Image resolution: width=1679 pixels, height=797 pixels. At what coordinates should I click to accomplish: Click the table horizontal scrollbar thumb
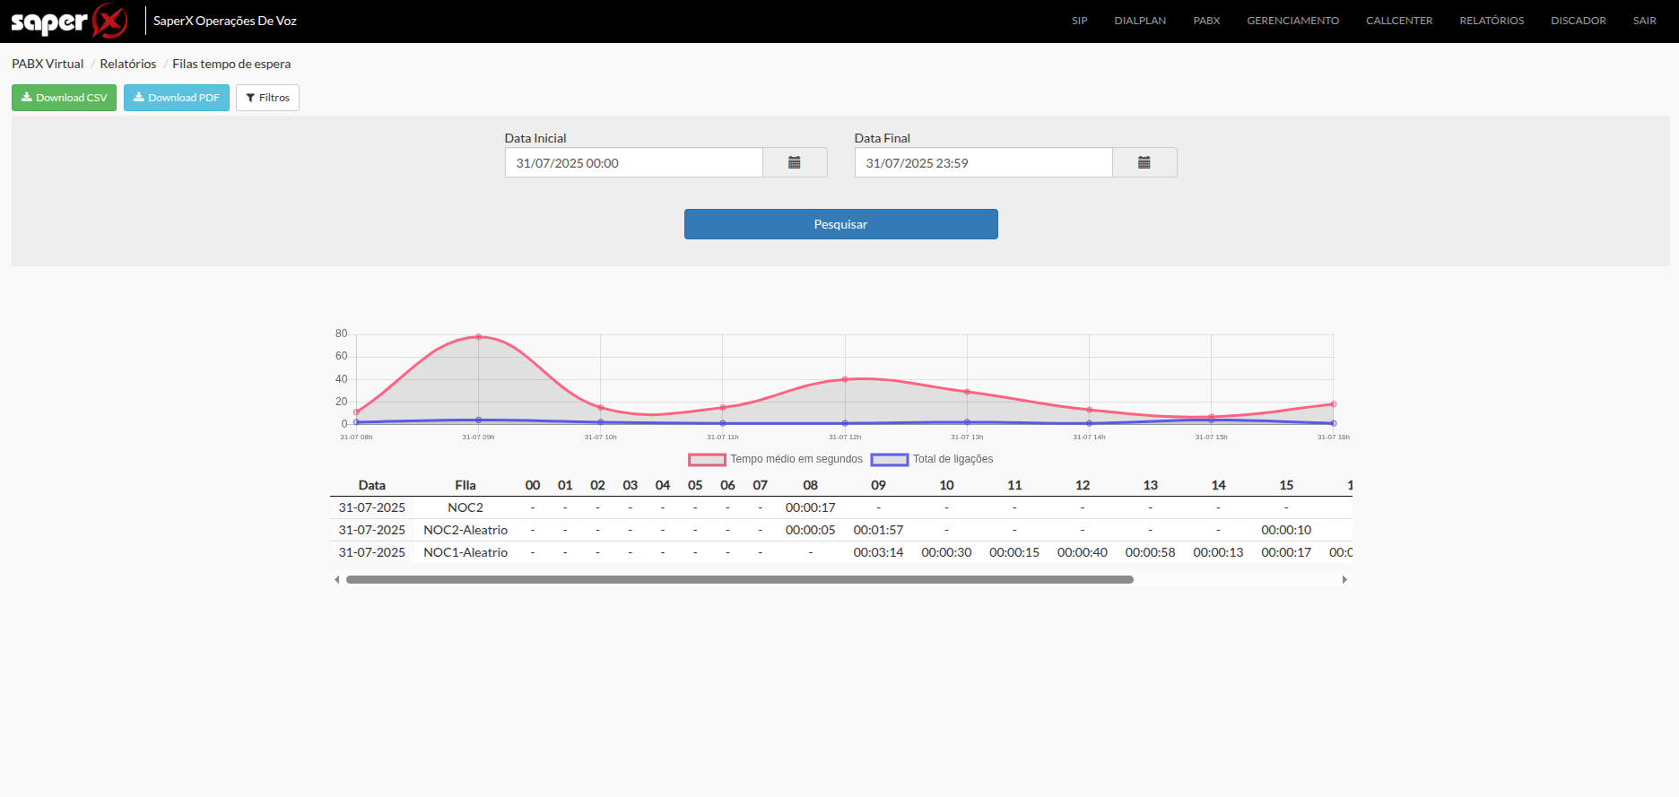point(740,579)
